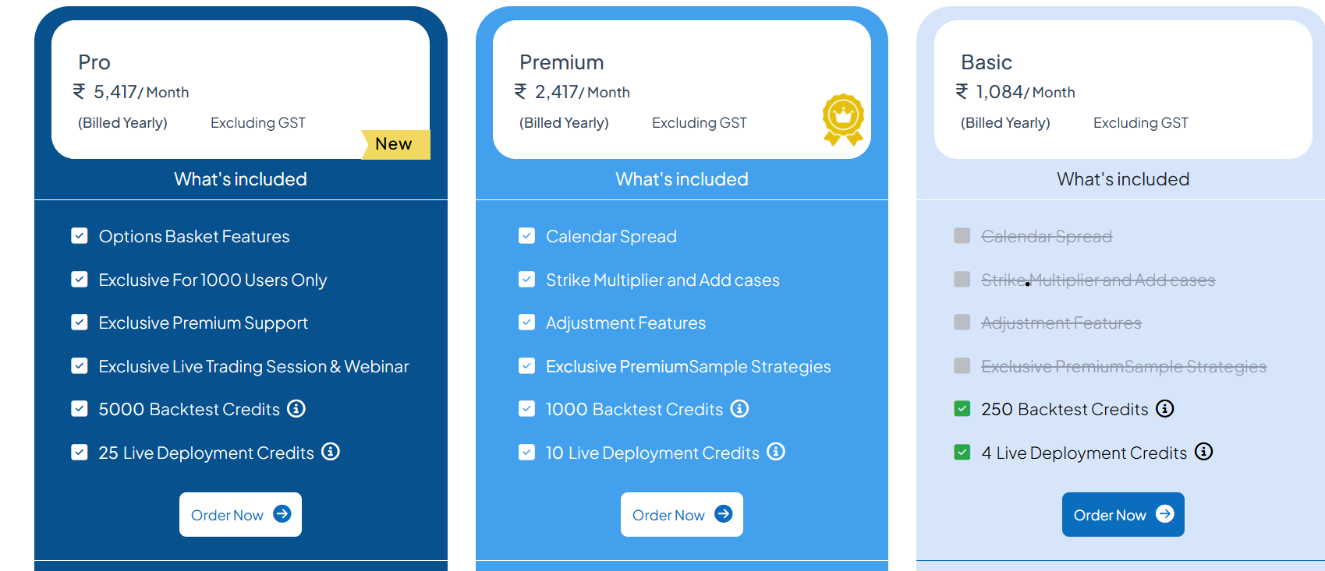1325x571 pixels.
Task: Click info icon beside 10 Live Deployment Credits
Action: (776, 452)
